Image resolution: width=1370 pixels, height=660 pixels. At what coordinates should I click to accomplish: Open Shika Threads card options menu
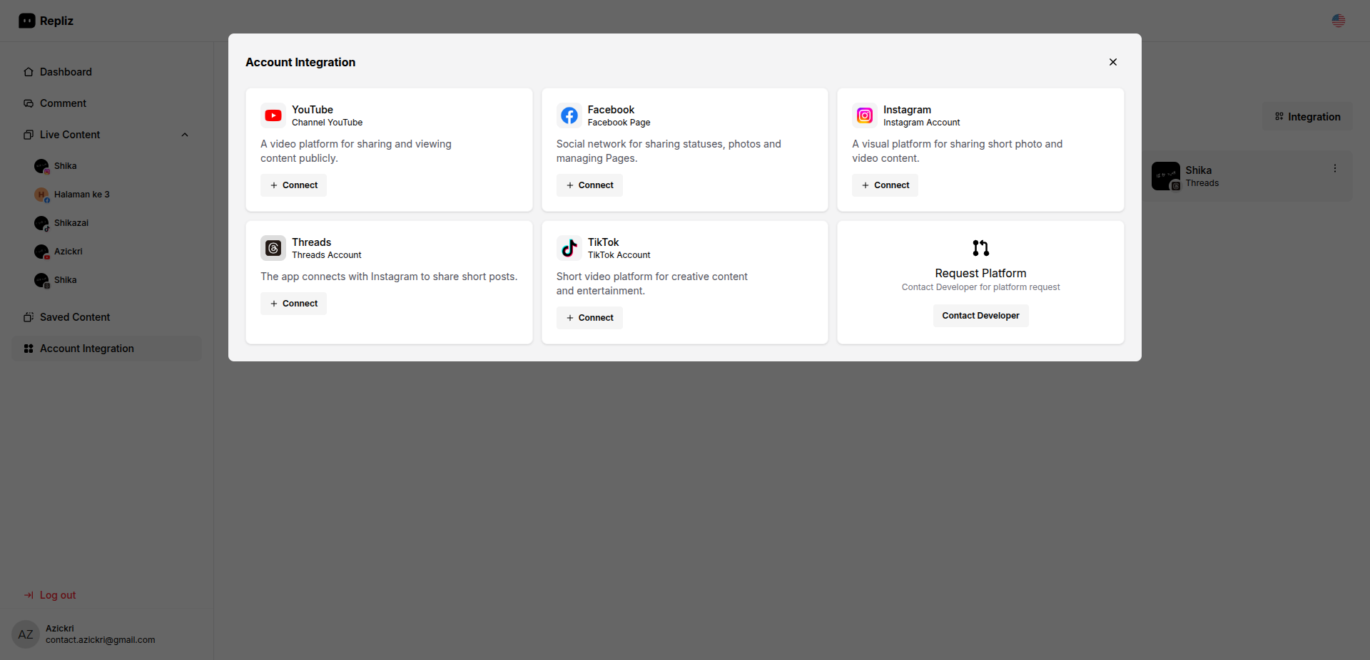click(1334, 169)
